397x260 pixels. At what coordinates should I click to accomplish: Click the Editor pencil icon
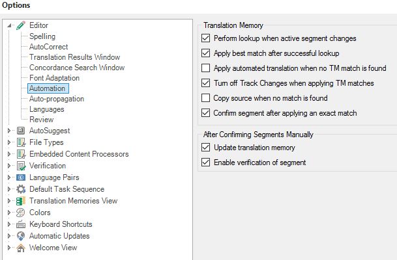pos(21,25)
